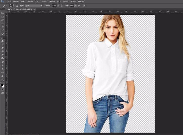183x135 pixels.
Task: Click the flow 100% value field
Action: [x=72, y=6]
